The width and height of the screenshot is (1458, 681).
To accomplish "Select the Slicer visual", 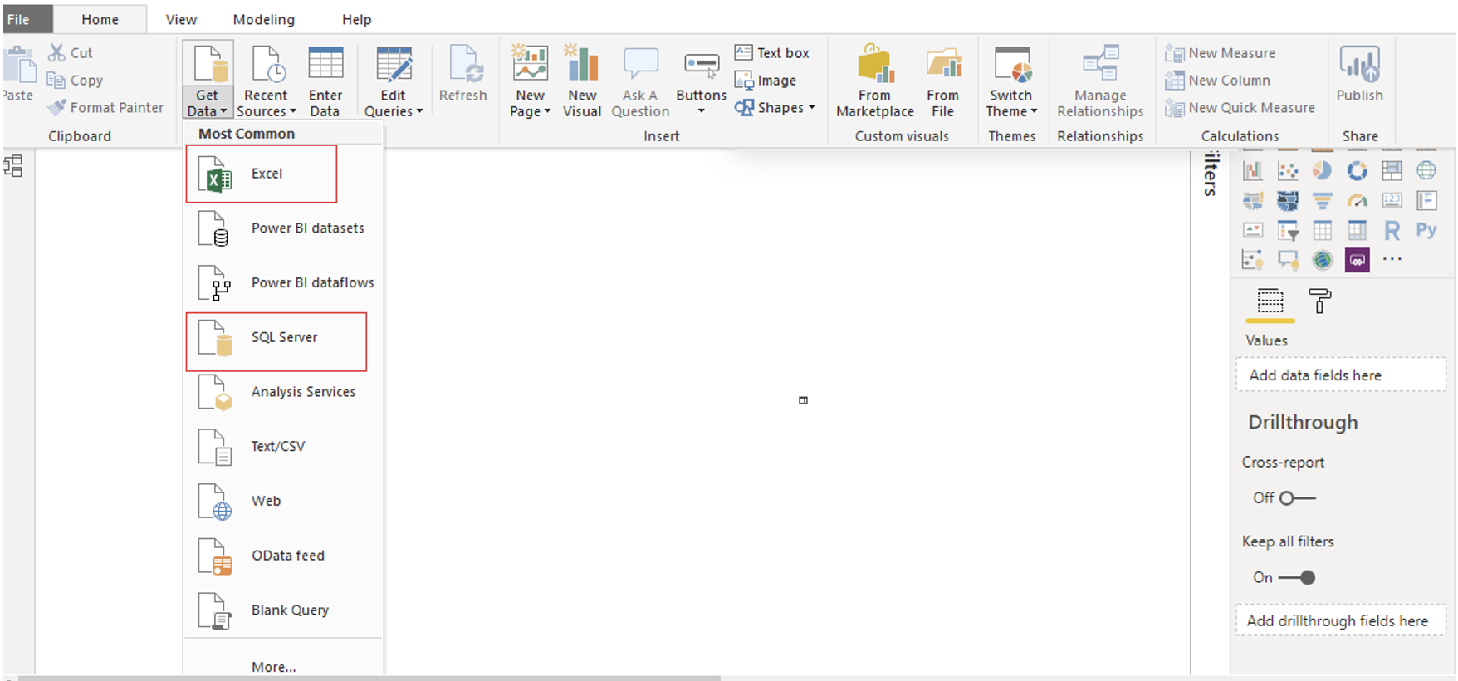I will (x=1288, y=230).
